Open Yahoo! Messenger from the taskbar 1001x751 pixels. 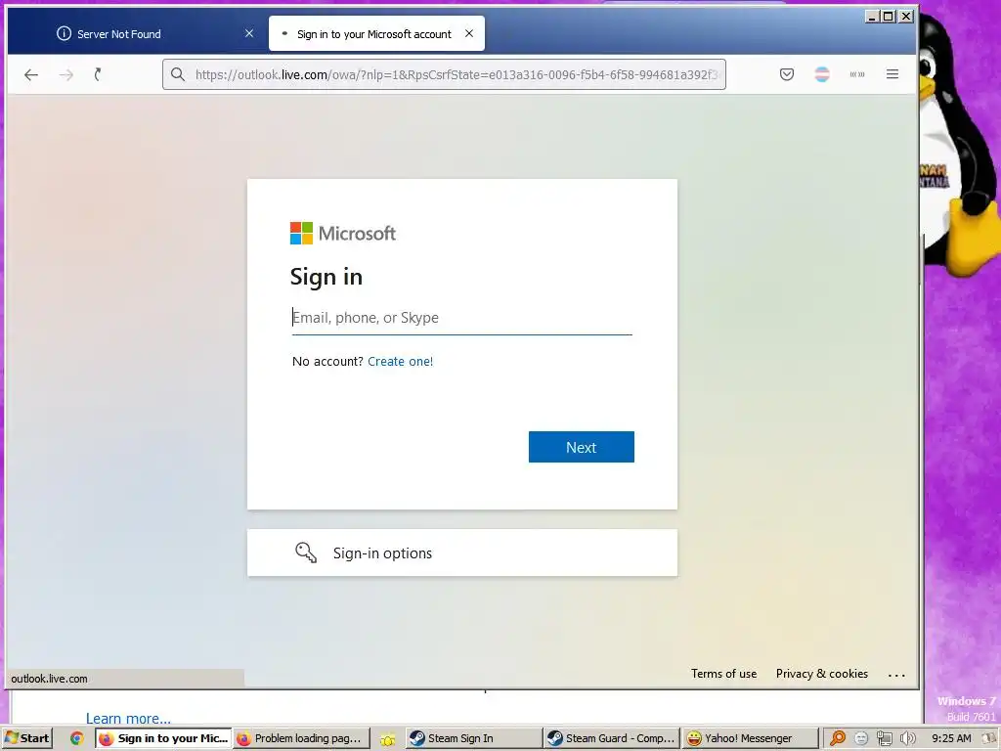[750, 738]
